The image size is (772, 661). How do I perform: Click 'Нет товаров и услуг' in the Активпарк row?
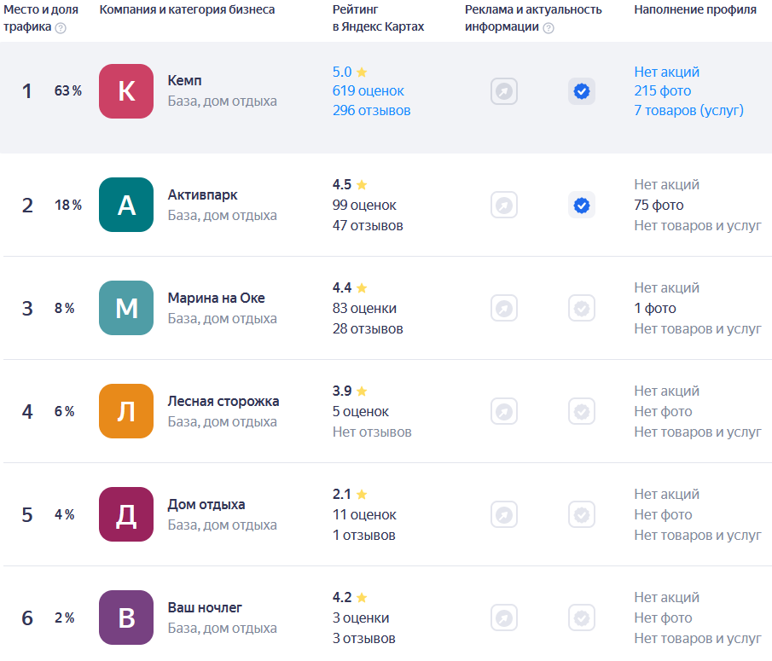[x=698, y=225]
